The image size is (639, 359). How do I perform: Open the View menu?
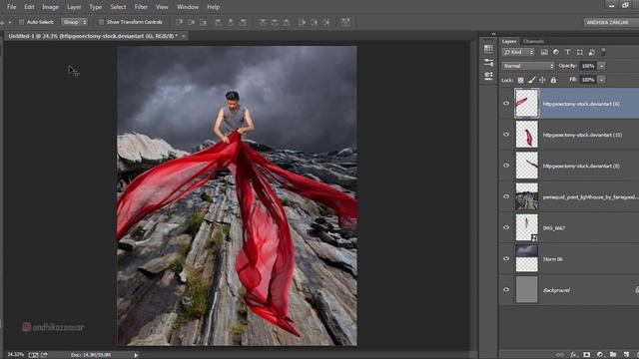pos(162,7)
